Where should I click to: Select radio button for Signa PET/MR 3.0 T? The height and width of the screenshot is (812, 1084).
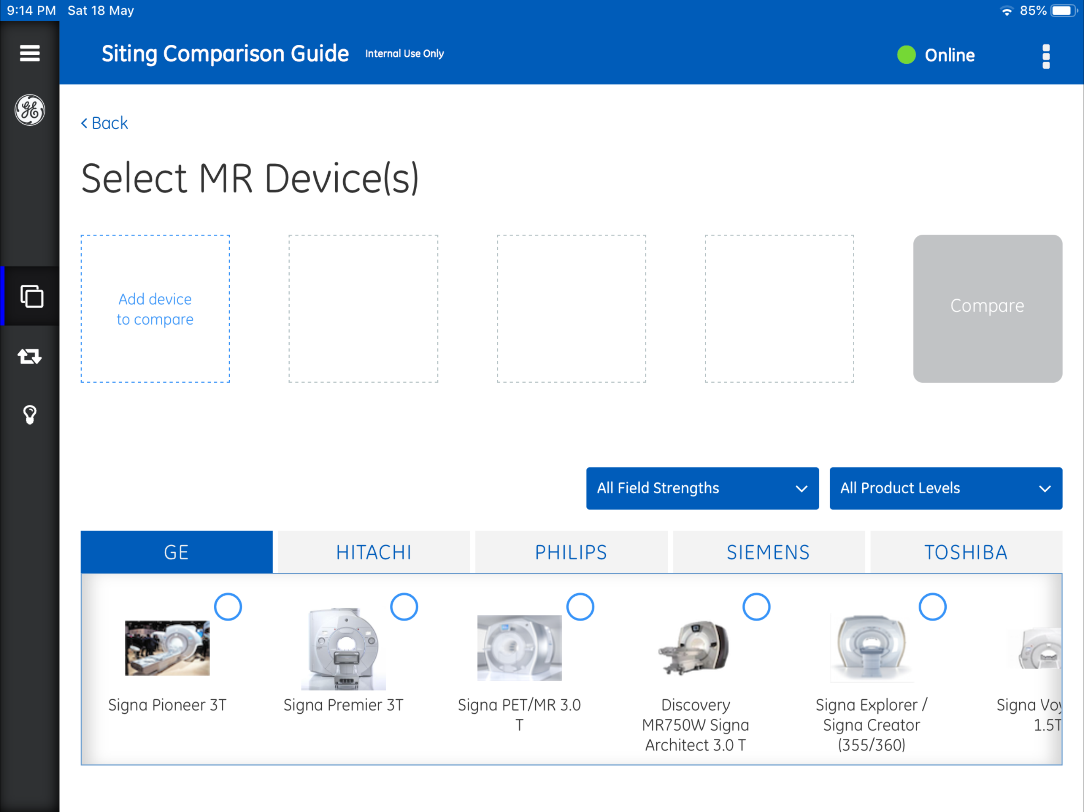point(580,607)
